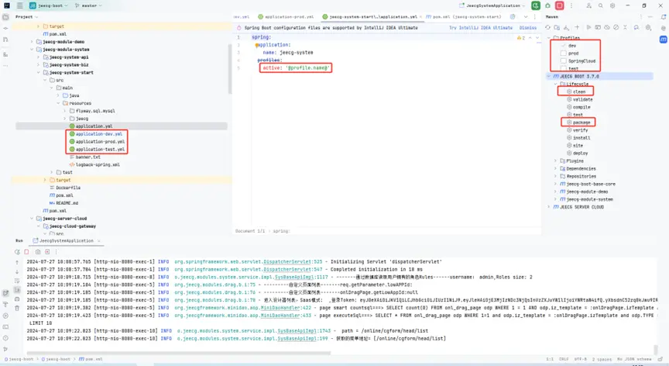Image resolution: width=669 pixels, height=366 pixels.
Task: Click the Debug bug icon in the top toolbar
Action: coord(547,5)
